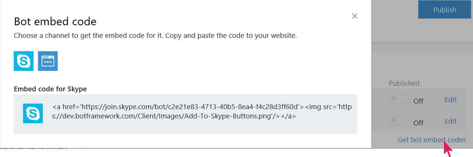The image size is (473, 157).
Task: Open the first Edit link
Action: tap(451, 99)
